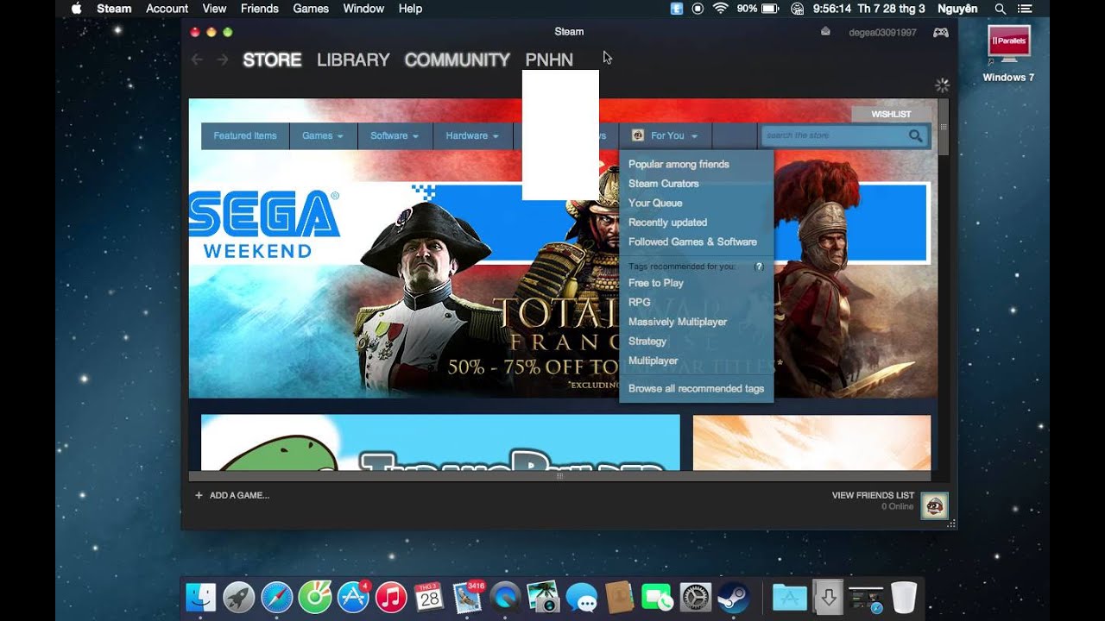
Task: Go back with the Steam back arrow
Action: click(197, 60)
